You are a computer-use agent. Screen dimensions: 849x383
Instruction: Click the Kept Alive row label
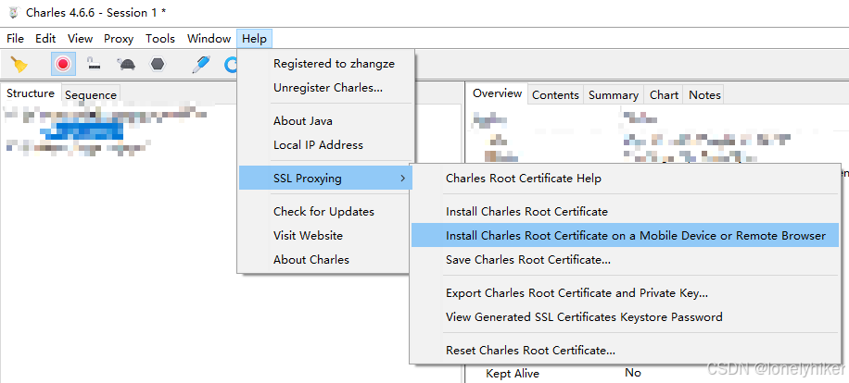[513, 373]
